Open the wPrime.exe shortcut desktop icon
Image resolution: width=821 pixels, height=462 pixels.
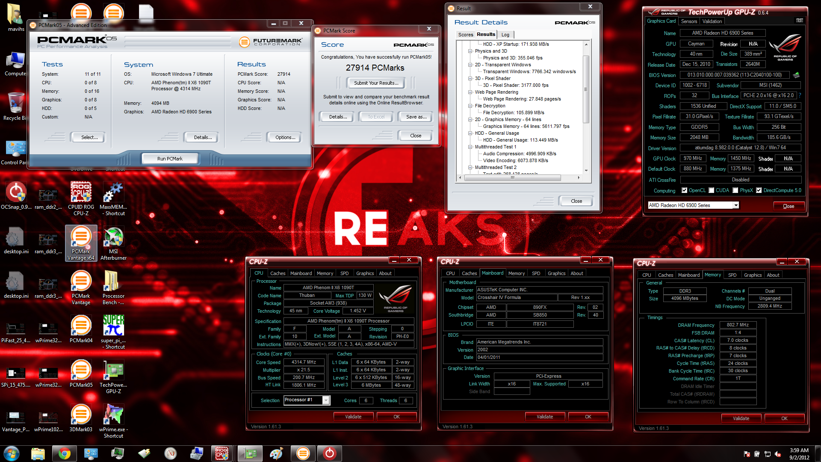[x=113, y=421]
